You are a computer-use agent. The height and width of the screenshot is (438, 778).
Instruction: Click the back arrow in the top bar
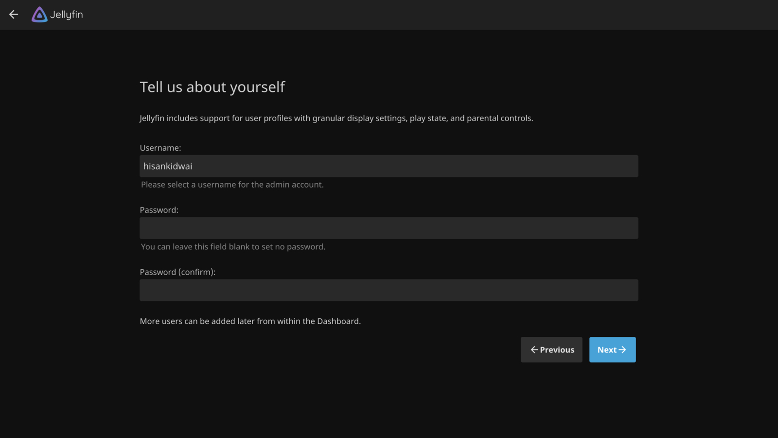pyautogui.click(x=13, y=15)
